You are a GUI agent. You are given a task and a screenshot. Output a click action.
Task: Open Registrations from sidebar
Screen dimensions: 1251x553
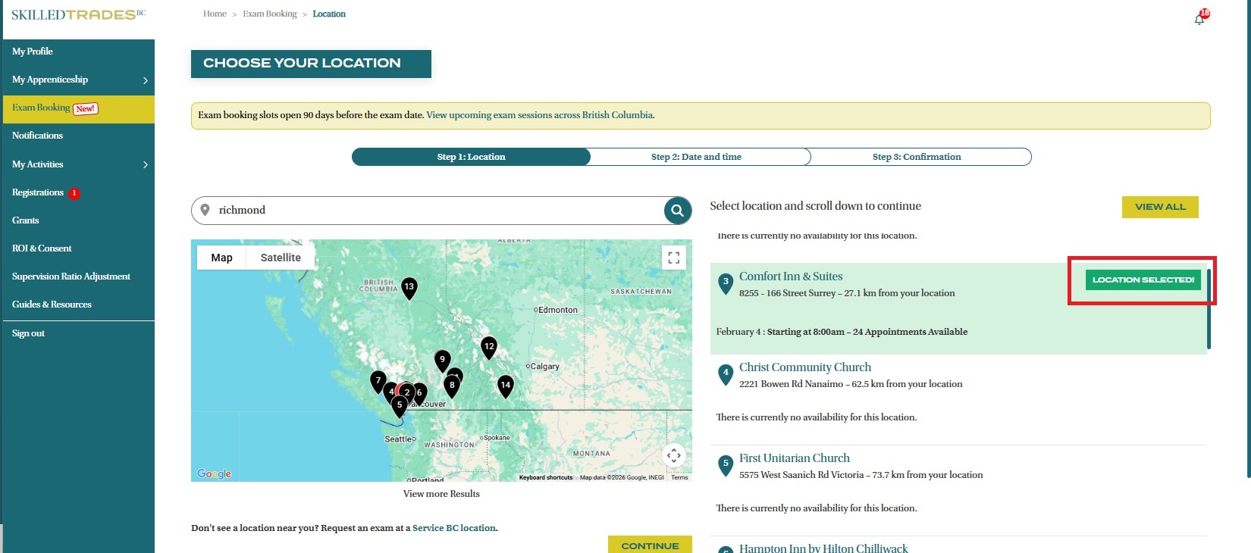38,192
